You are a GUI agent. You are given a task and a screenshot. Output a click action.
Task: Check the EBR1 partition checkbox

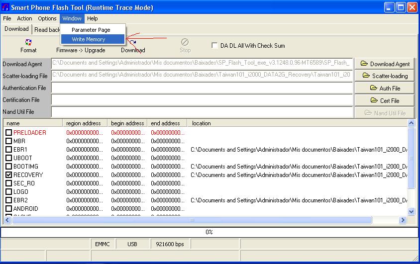click(x=9, y=149)
